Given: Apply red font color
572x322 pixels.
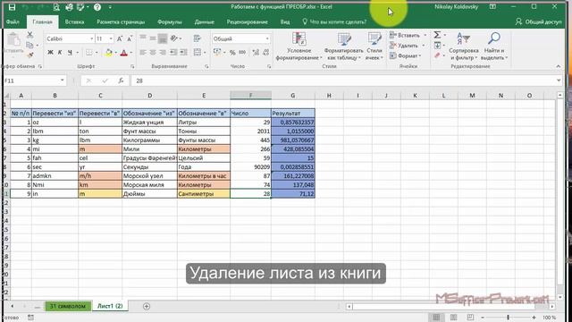Looking at the screenshot, I should [x=124, y=53].
